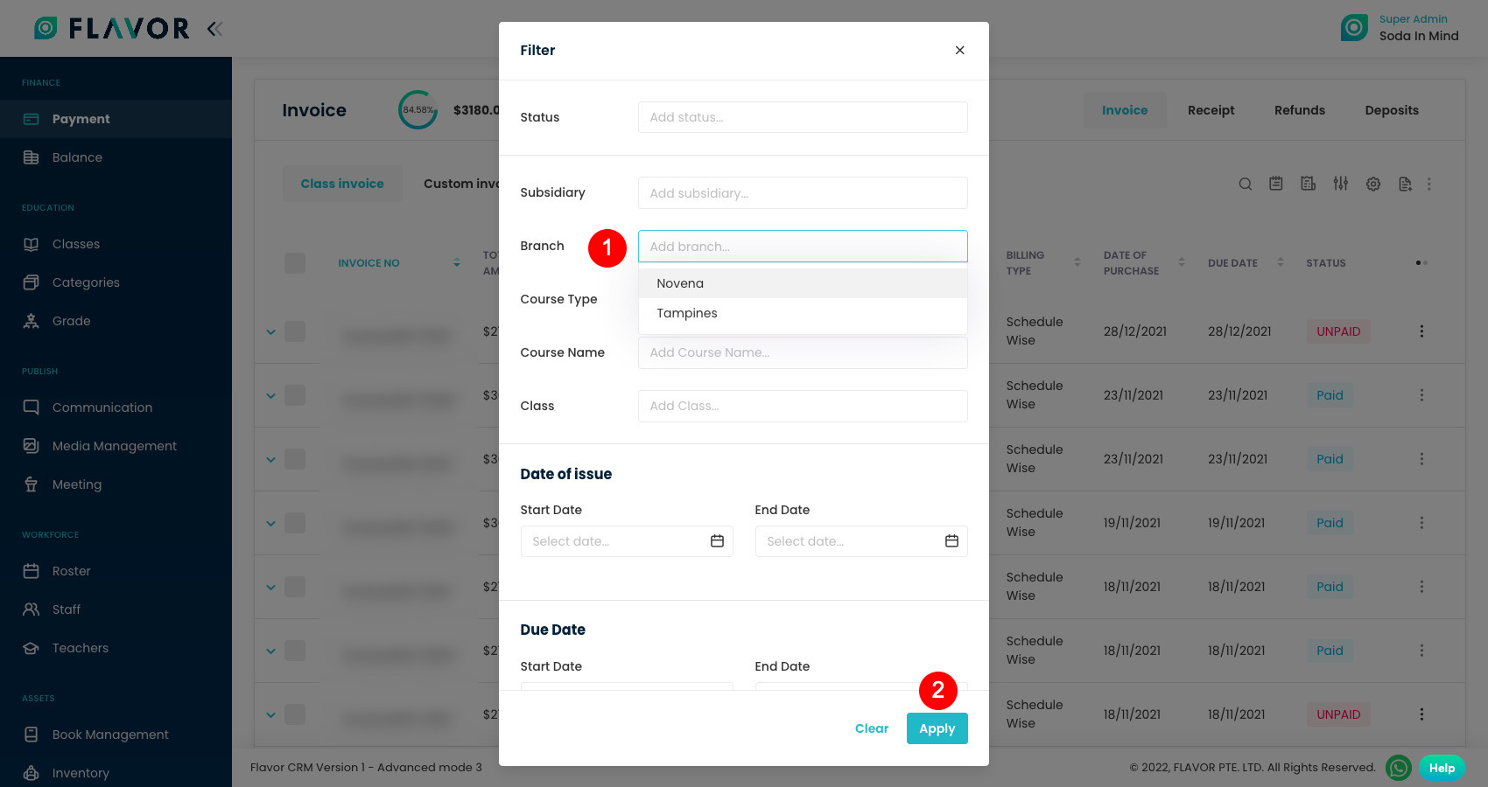Screen dimensions: 1488x787
Task: Open the vertical dots menu in invoice toolbar
Action: pyautogui.click(x=1429, y=184)
